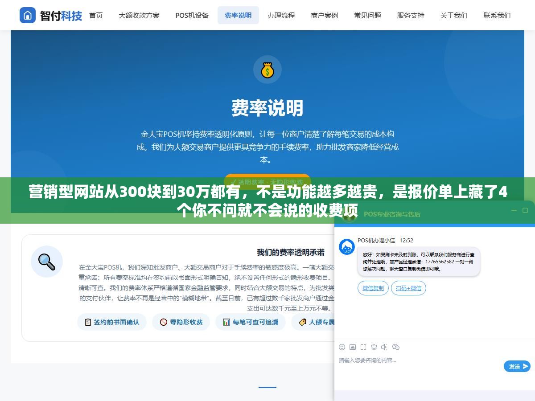Open the 服务支持 nav item
Viewport: 535px width, 401px height.
[x=411, y=15]
